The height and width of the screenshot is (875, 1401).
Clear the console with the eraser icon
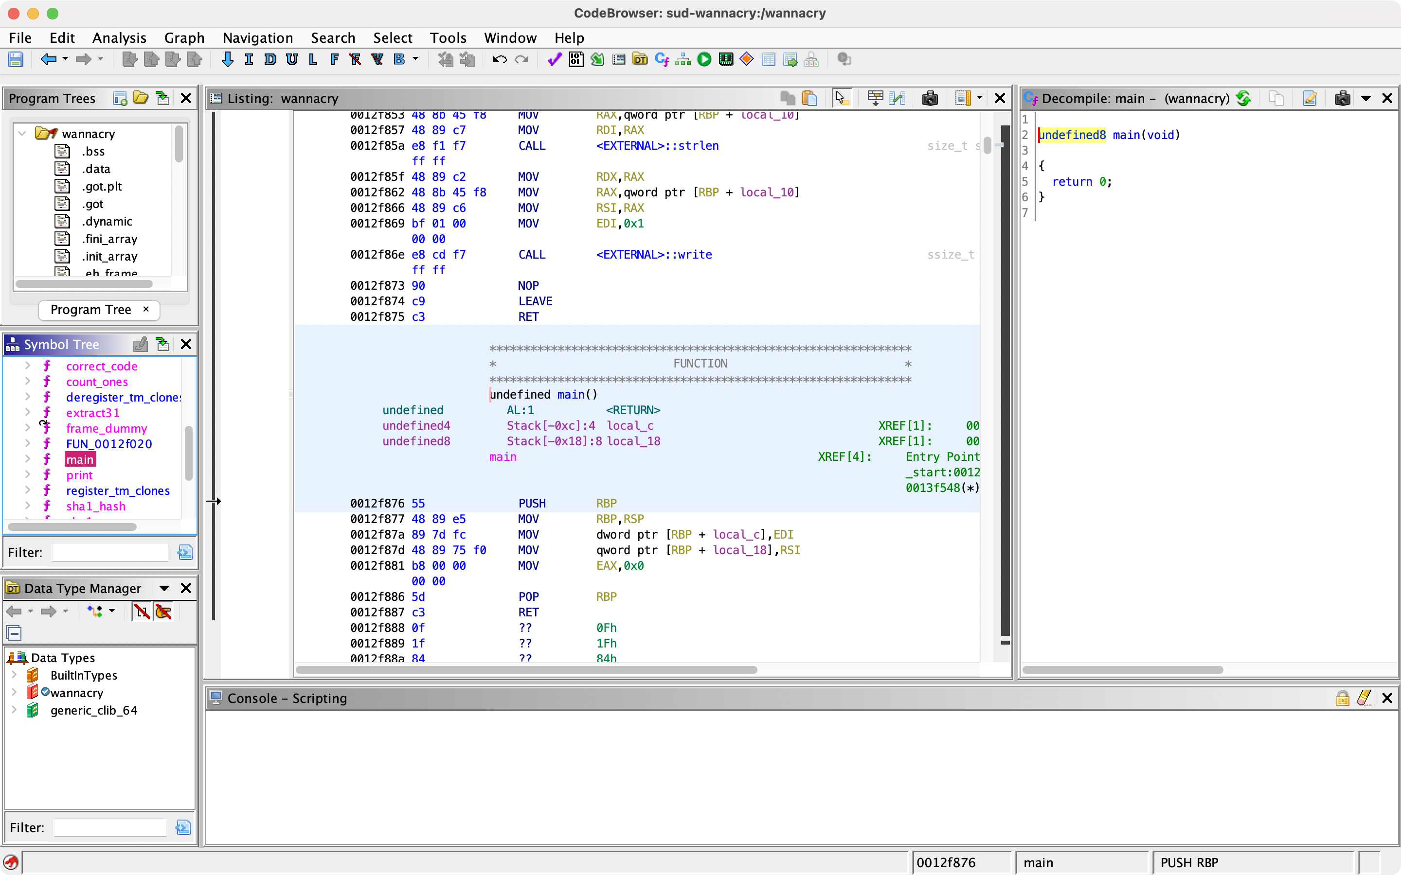click(x=1364, y=698)
